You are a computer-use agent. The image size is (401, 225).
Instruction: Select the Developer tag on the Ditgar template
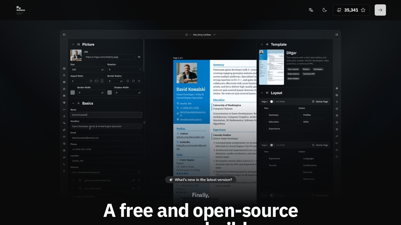coord(318,69)
